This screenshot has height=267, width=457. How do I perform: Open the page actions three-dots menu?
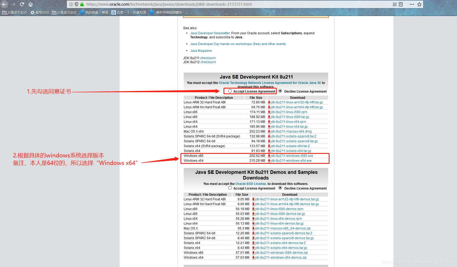[x=412, y=4]
